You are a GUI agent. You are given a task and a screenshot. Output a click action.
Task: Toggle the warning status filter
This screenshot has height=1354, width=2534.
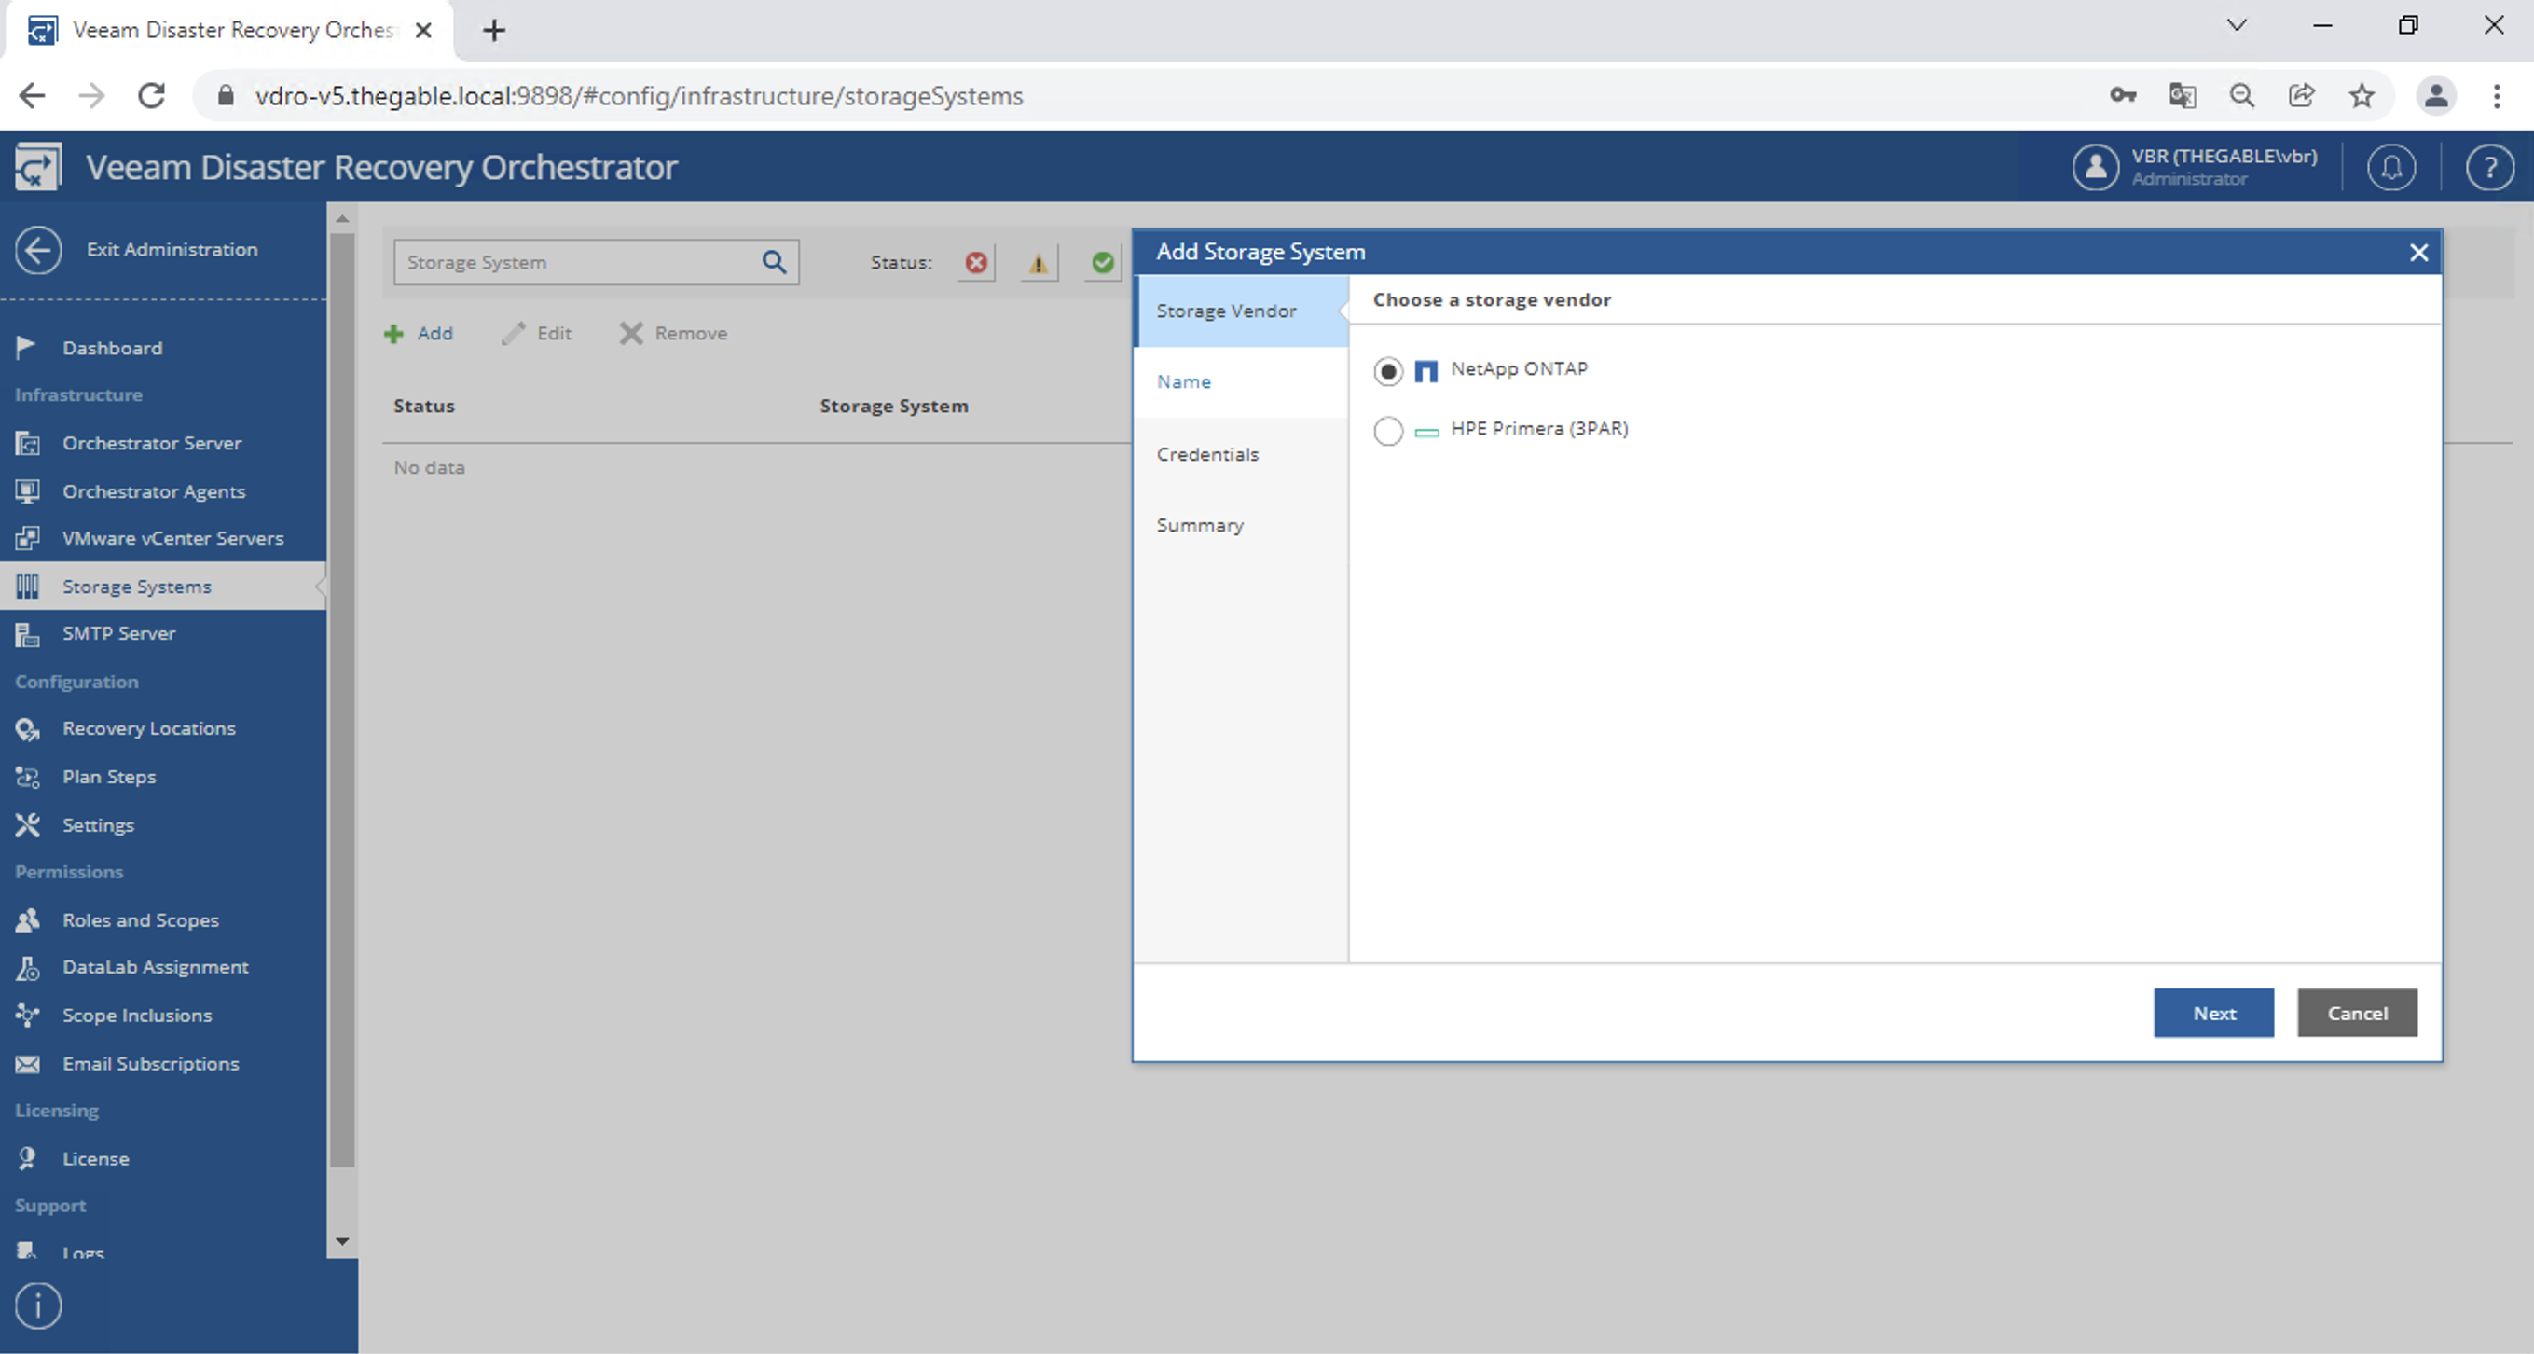tap(1039, 263)
